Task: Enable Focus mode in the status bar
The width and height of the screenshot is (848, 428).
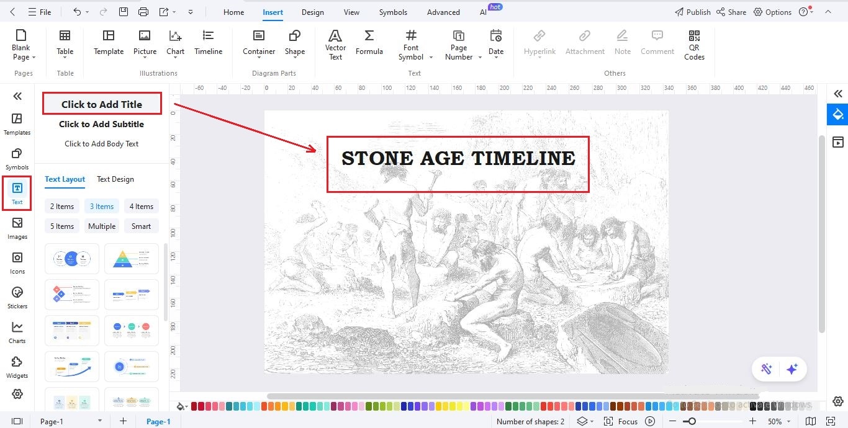Action: tap(627, 421)
